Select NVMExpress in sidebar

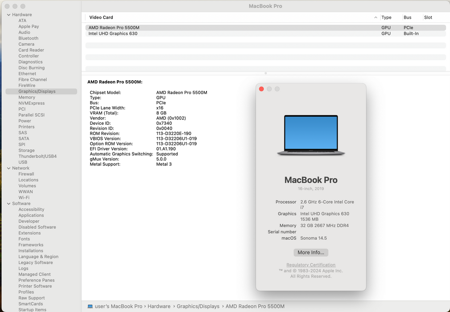point(32,103)
